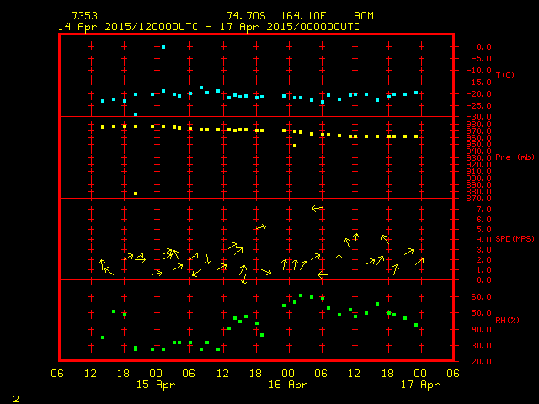This screenshot has height=404, width=539.
Task: Select the 17 Apr date label
Action: pos(419,385)
